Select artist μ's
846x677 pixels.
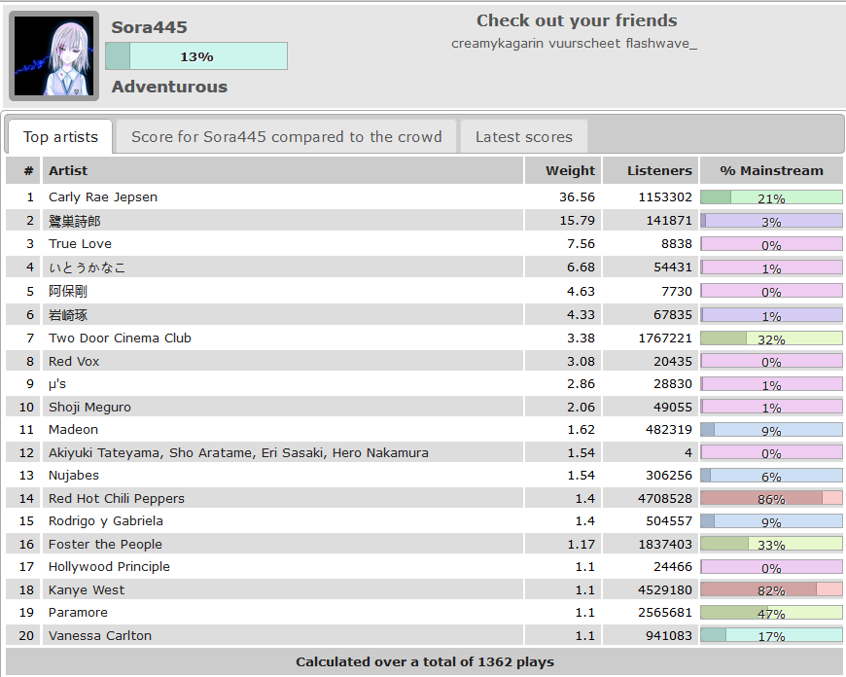pyautogui.click(x=57, y=384)
